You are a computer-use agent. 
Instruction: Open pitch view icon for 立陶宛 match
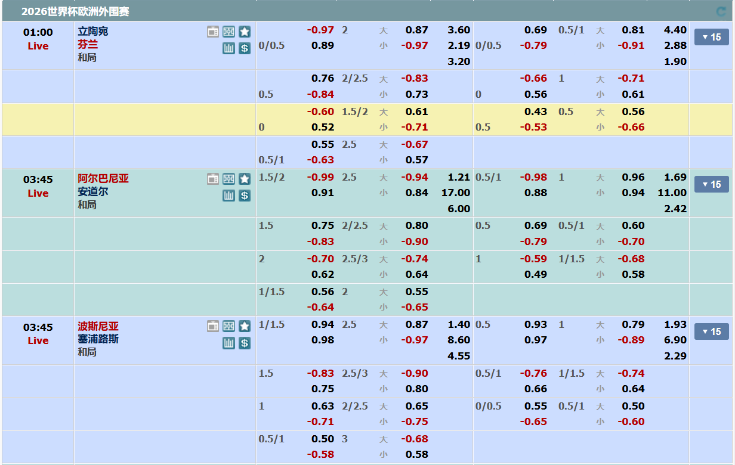pos(228,32)
